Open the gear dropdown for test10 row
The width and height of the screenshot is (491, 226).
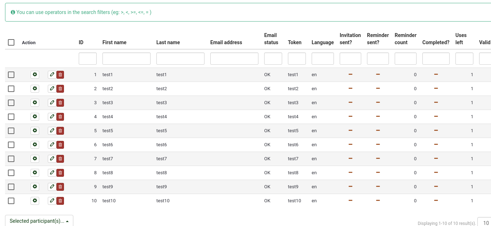click(35, 201)
